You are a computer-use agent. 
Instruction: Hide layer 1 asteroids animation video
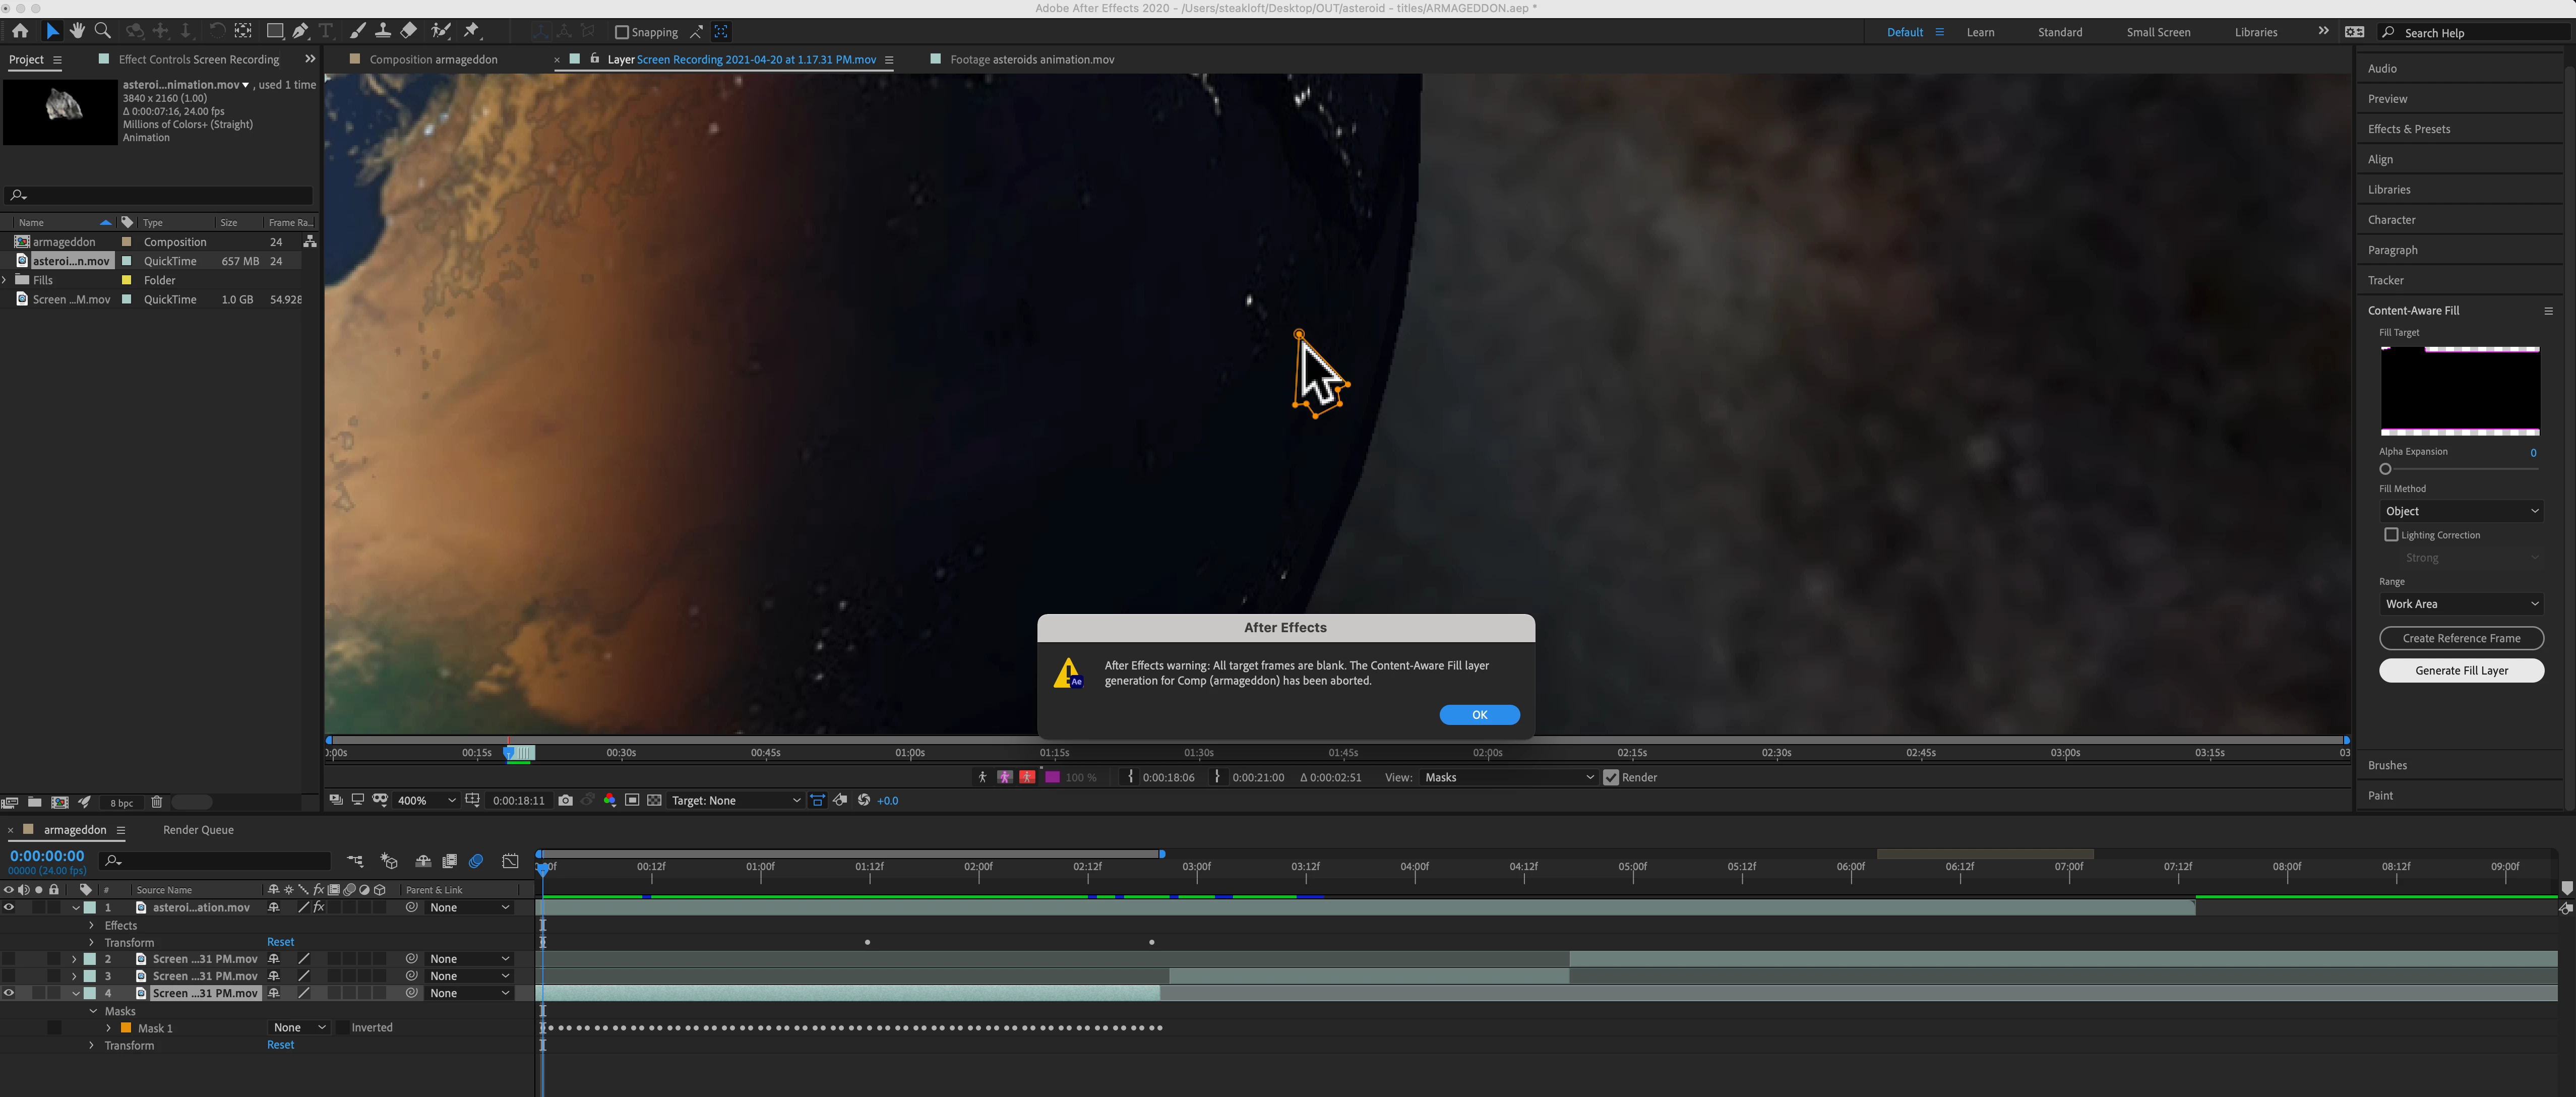point(9,908)
